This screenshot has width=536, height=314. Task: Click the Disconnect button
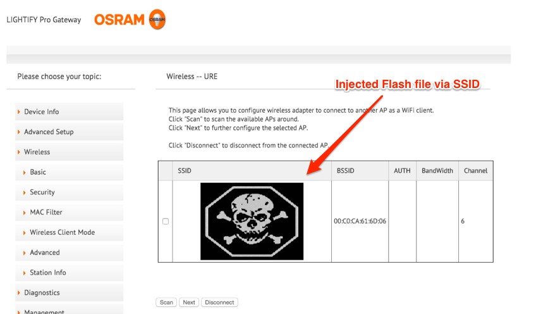coord(219,303)
